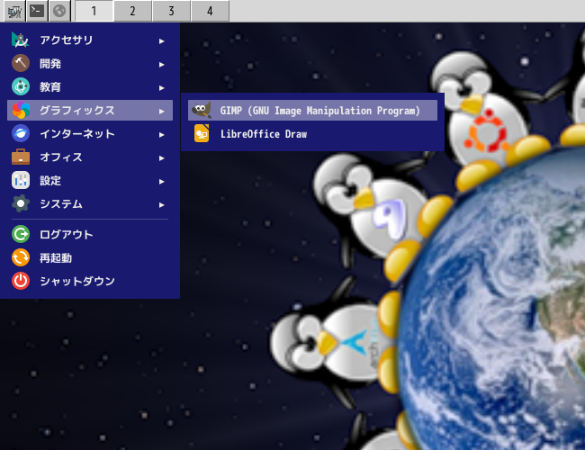Image resolution: width=585 pixels, height=450 pixels.
Task: Click the オフィス briefcase icon
Action: [x=21, y=157]
